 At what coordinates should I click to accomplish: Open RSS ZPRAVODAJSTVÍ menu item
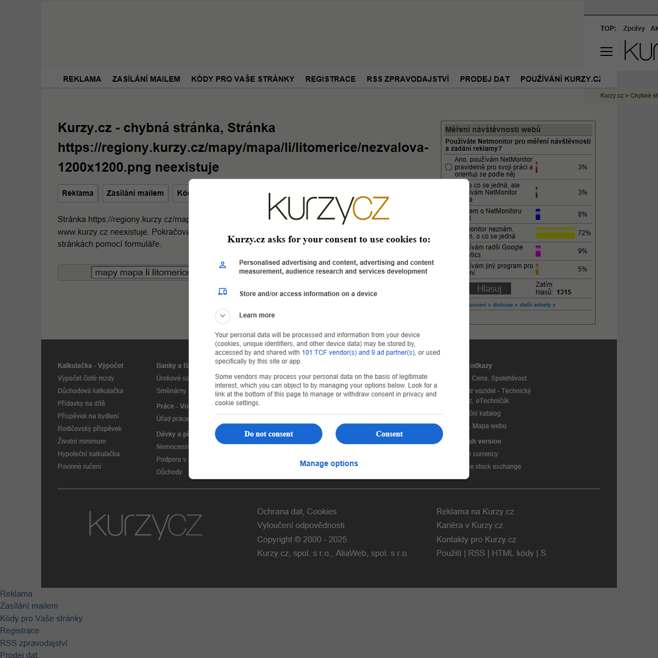tap(408, 79)
